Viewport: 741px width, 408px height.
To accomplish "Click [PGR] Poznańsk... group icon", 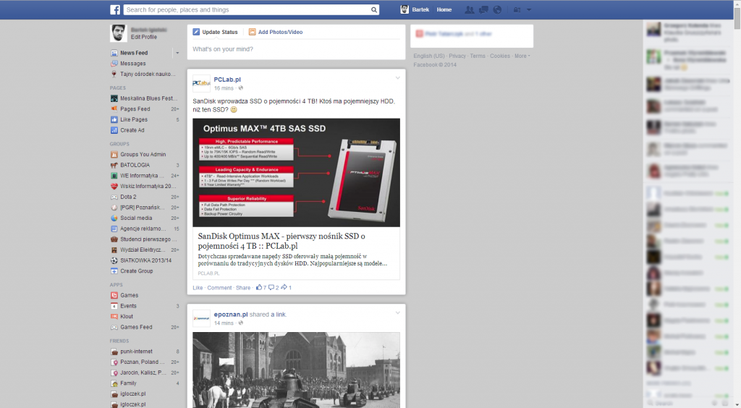I will [x=114, y=208].
